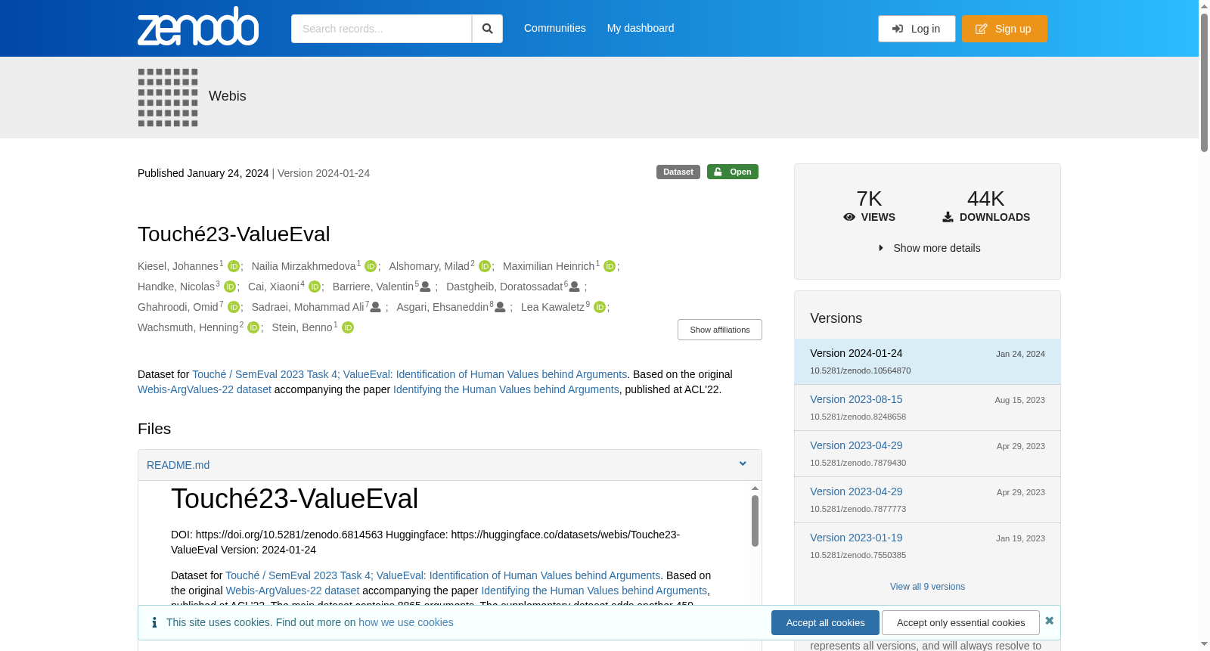Click Sadraei, Mohammad Ali person icon

point(375,307)
